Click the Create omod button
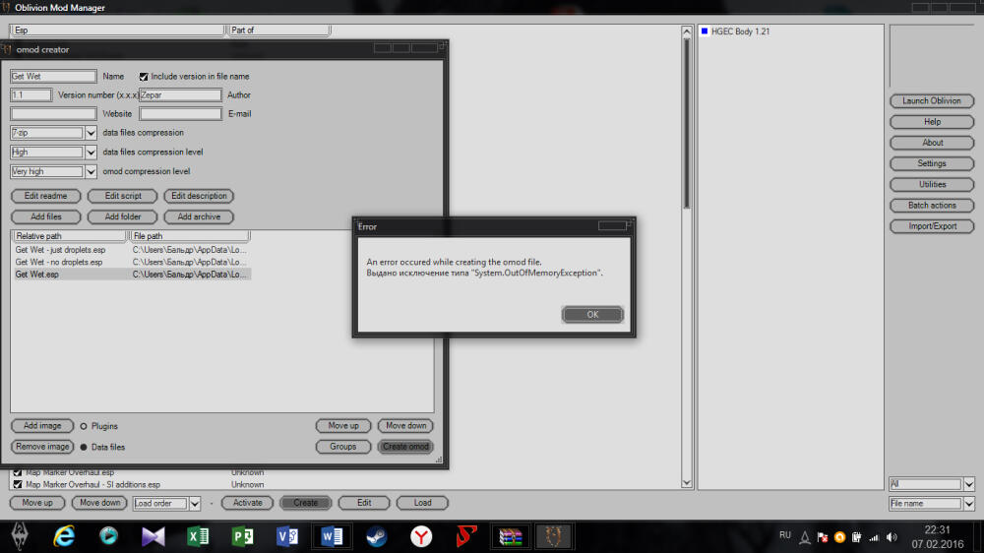 [x=405, y=447]
